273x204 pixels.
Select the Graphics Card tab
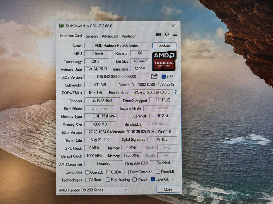coord(71,36)
